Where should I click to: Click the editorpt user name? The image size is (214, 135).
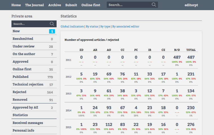pyautogui.click(x=192, y=5)
